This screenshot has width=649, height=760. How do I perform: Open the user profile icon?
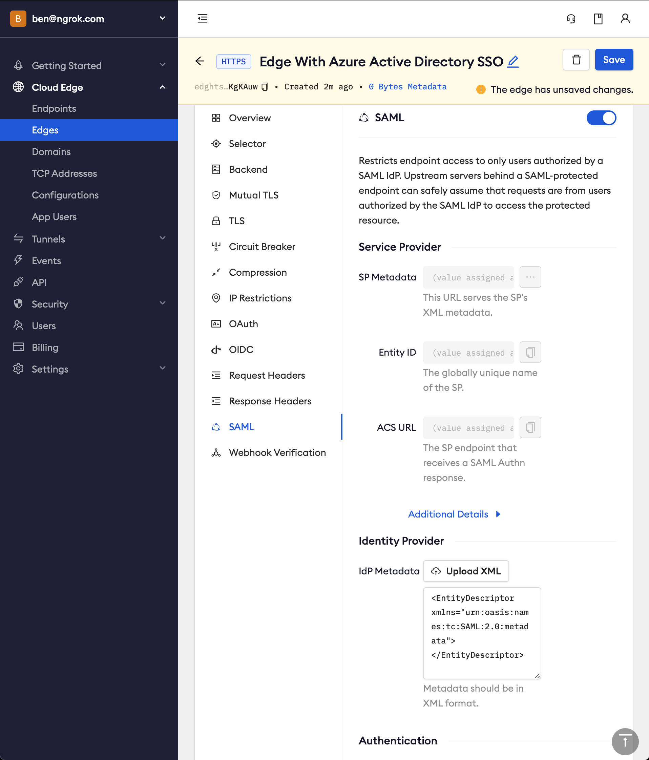[x=625, y=18]
